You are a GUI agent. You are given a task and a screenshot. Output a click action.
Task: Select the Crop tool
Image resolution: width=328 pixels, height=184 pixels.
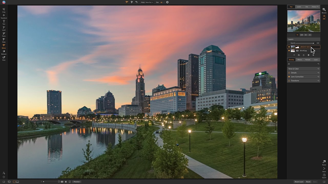pos(4,10)
